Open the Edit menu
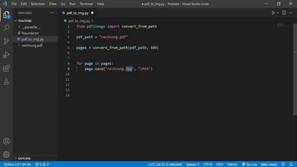 pos(24,4)
